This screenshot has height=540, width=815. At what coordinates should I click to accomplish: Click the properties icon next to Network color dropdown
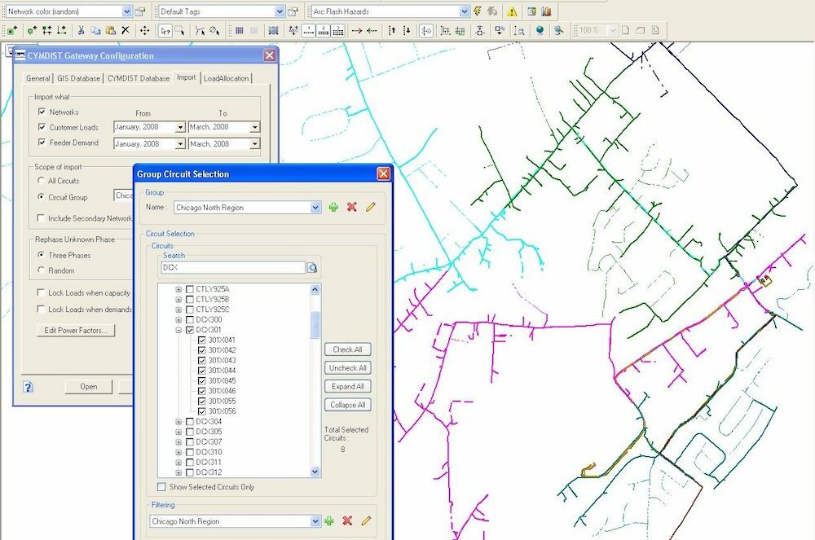(x=140, y=11)
